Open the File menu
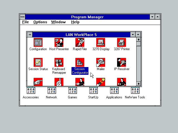 coord(25,22)
